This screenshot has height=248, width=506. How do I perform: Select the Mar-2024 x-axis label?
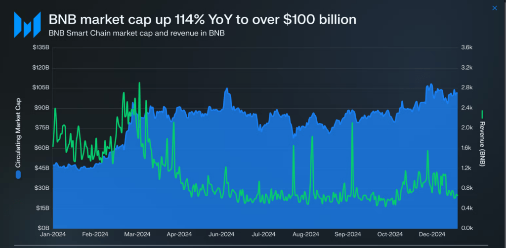coord(137,235)
